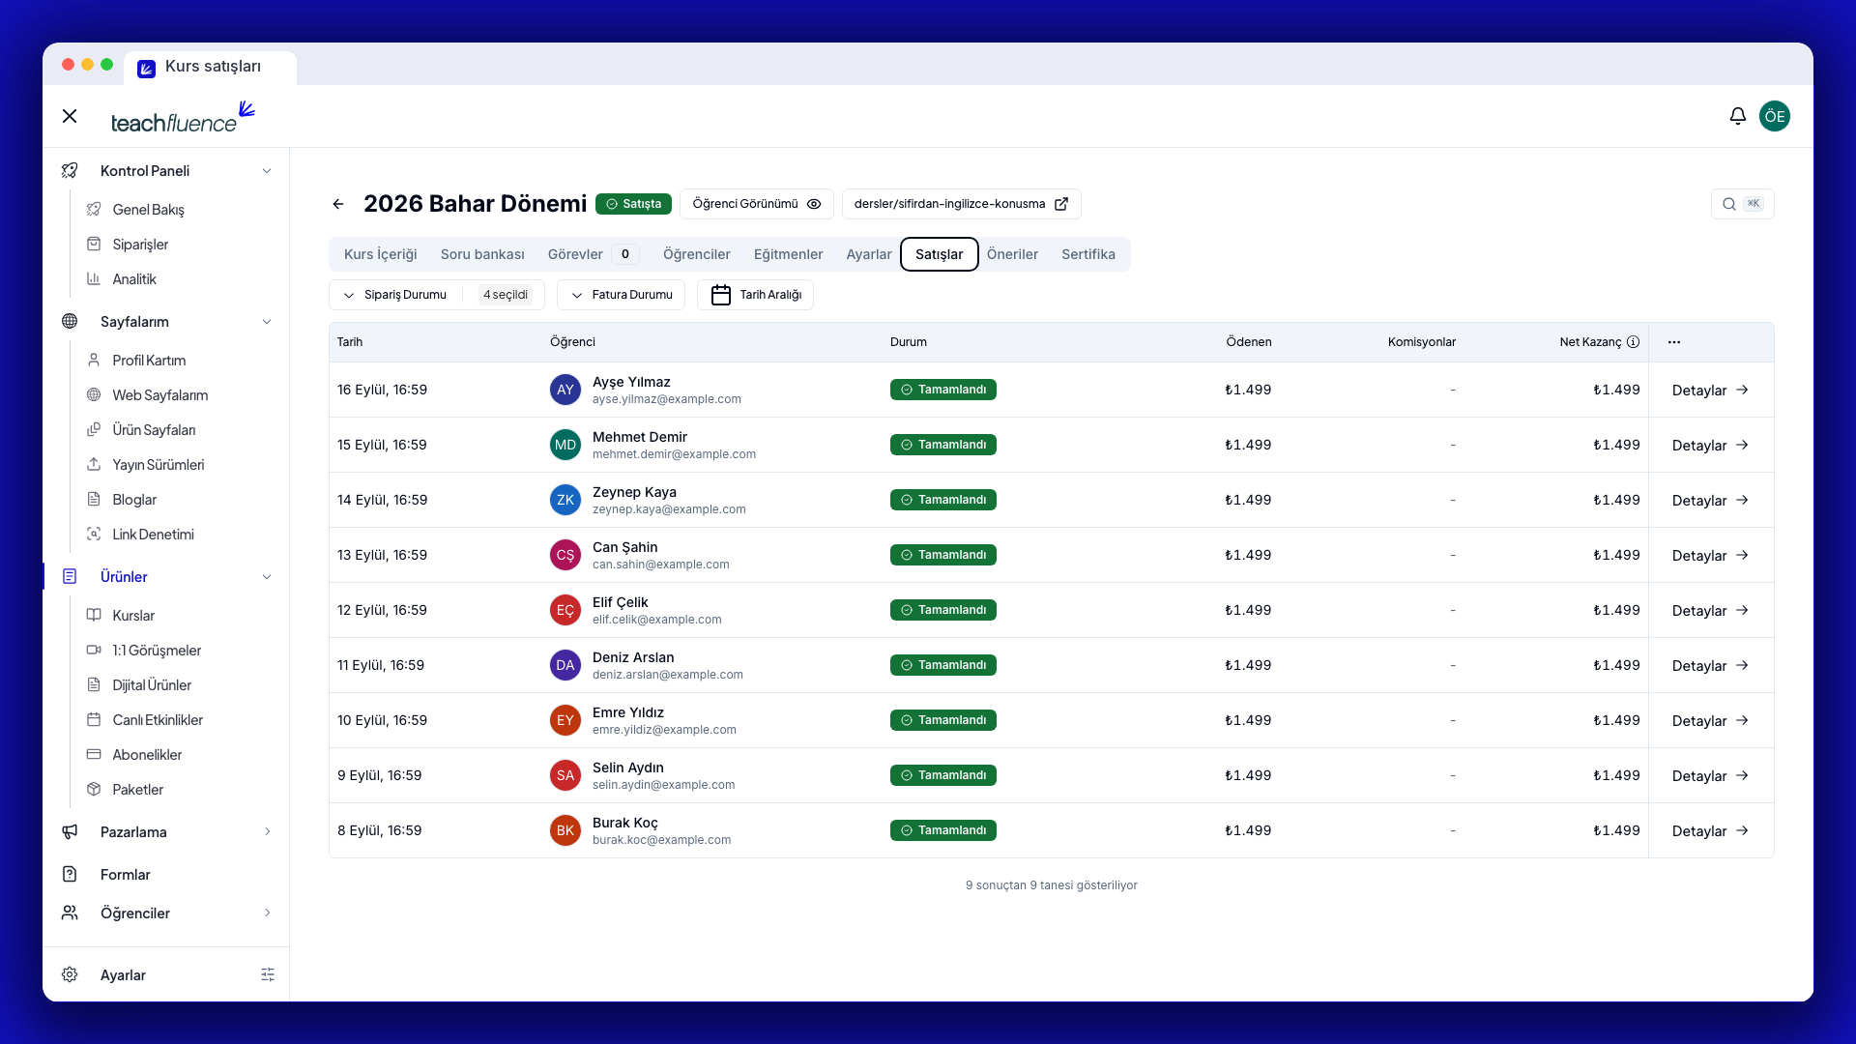
Task: Go to the Eğitmenler tab
Action: [x=789, y=254]
